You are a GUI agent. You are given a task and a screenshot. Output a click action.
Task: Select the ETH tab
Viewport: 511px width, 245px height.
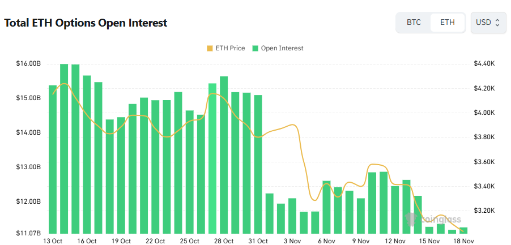click(x=447, y=23)
